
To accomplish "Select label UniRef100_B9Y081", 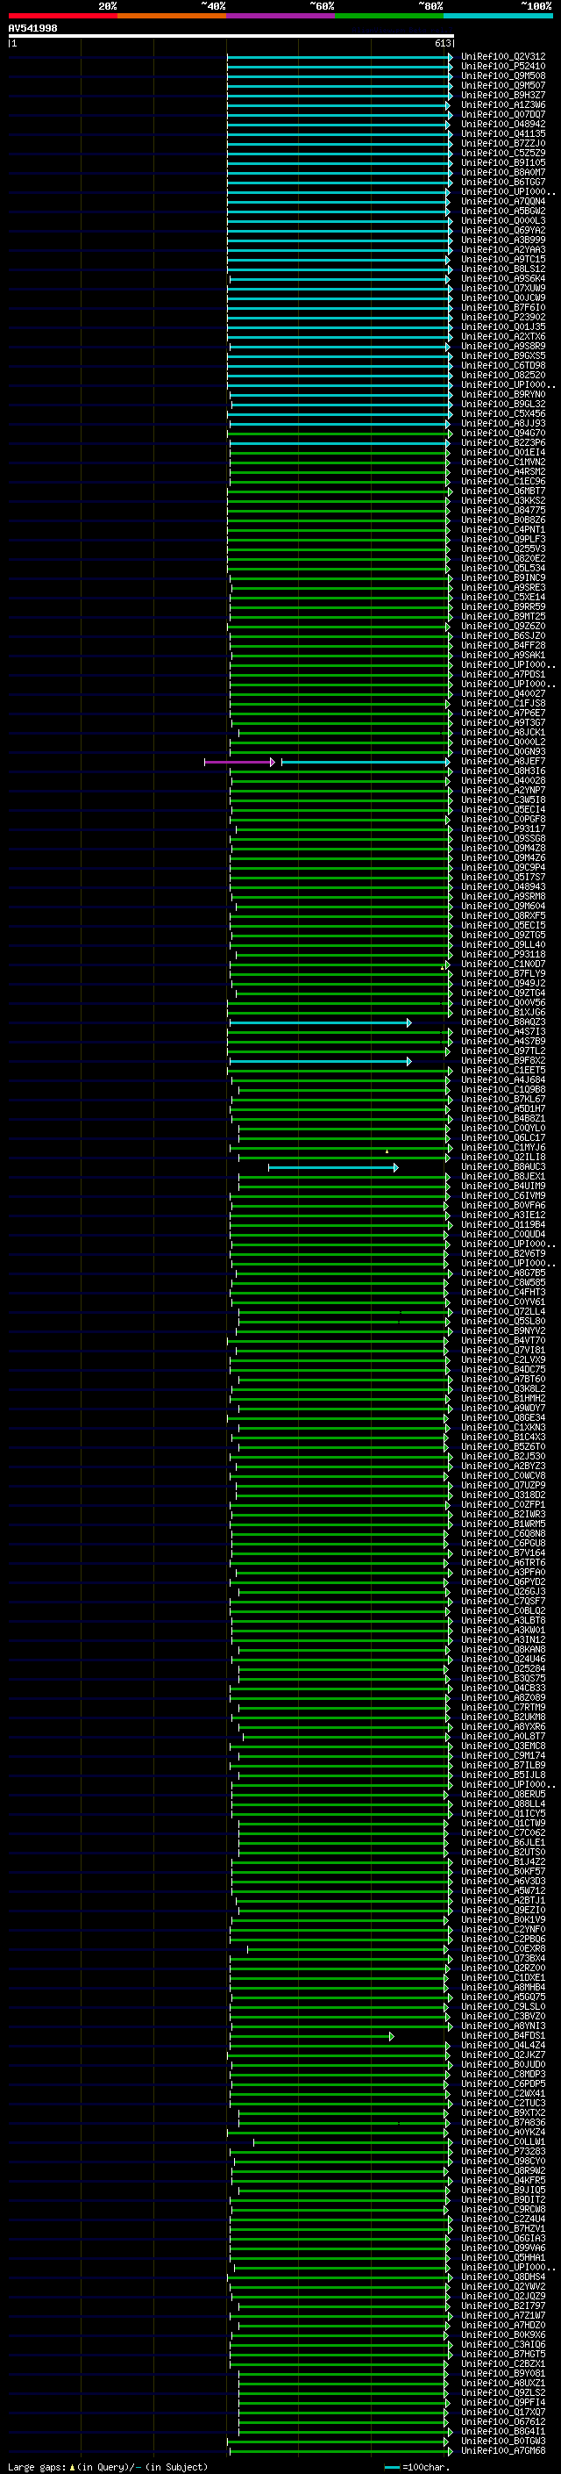I will click(502, 2373).
